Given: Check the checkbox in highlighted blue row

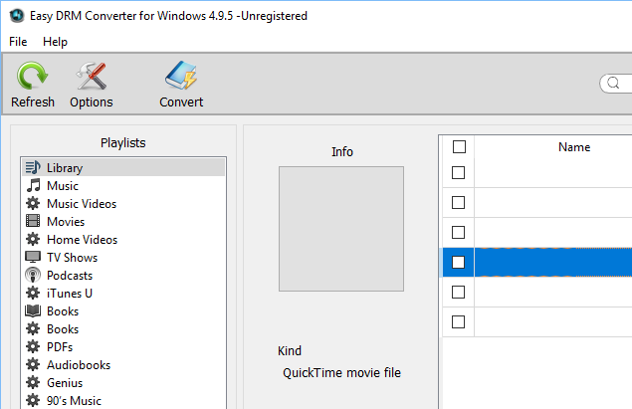Looking at the screenshot, I should (x=458, y=262).
